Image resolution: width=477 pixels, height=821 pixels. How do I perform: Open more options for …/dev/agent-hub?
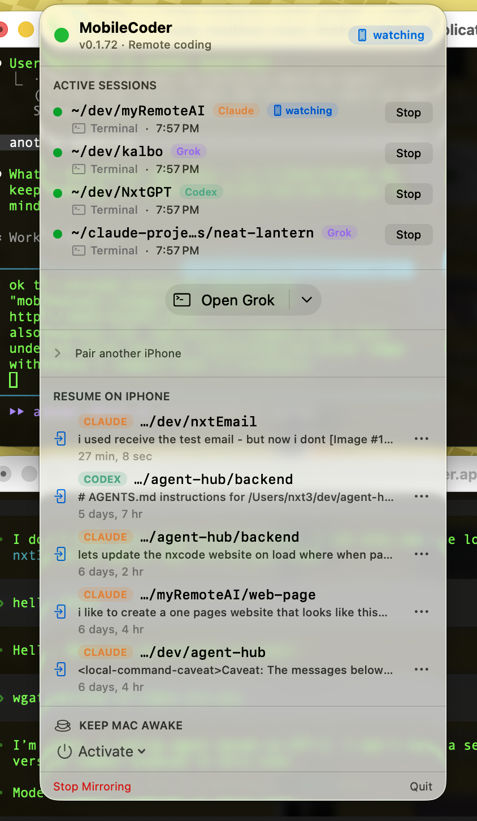point(422,669)
